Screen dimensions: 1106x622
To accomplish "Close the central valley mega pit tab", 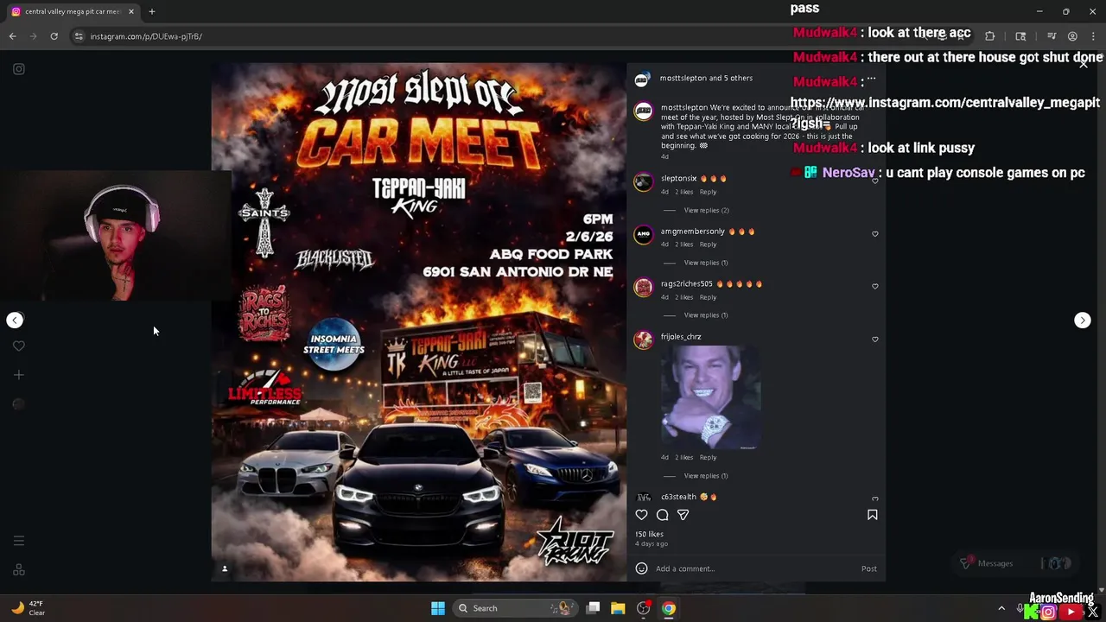I will tap(131, 11).
